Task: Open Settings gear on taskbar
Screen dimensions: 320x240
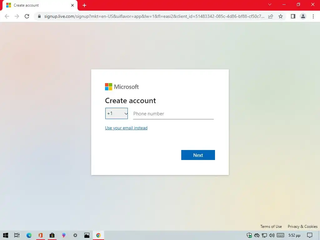Action: (75, 235)
